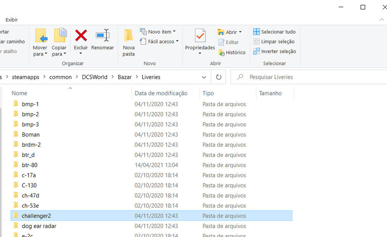Click the Copiar para icon

[x=60, y=35]
